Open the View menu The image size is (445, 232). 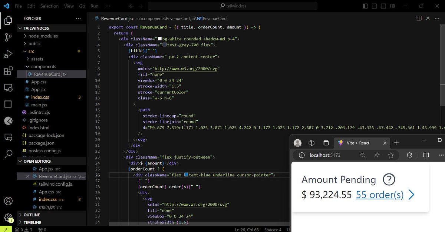pos(69,6)
